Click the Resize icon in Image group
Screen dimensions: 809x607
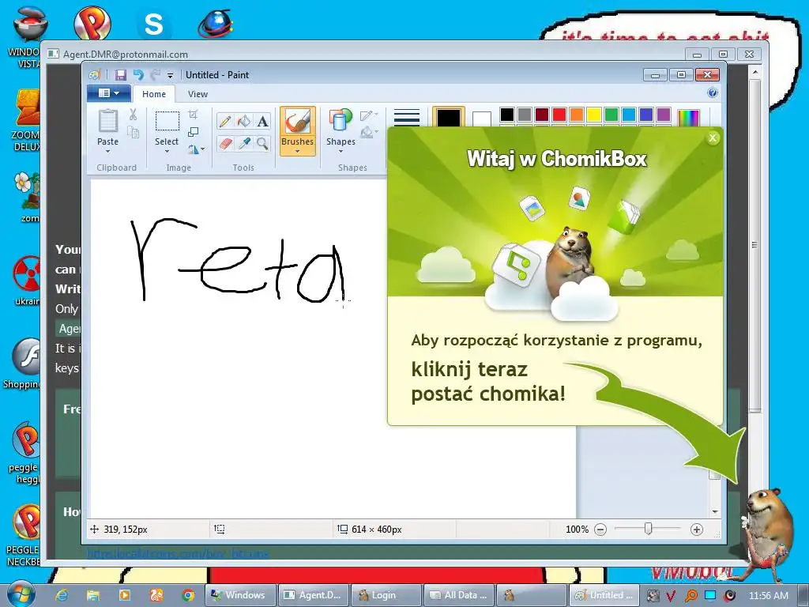click(193, 132)
